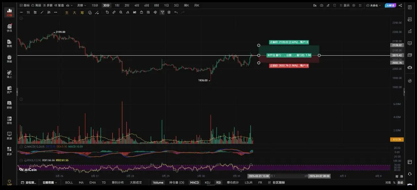The height and width of the screenshot is (190, 417).
Task: Open the 授权 authorization sidebar icon
Action: point(9,121)
